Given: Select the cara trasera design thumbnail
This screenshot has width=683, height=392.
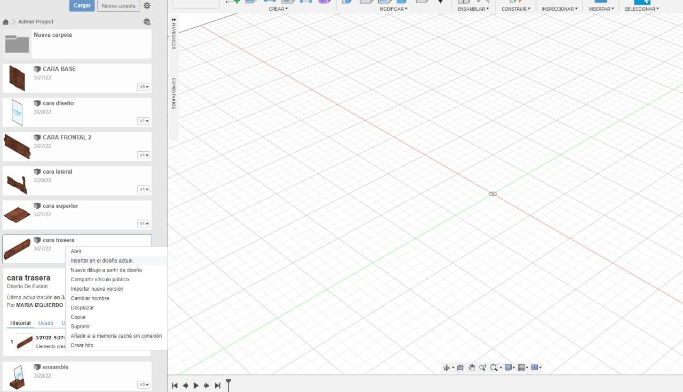Looking at the screenshot, I should tap(17, 249).
